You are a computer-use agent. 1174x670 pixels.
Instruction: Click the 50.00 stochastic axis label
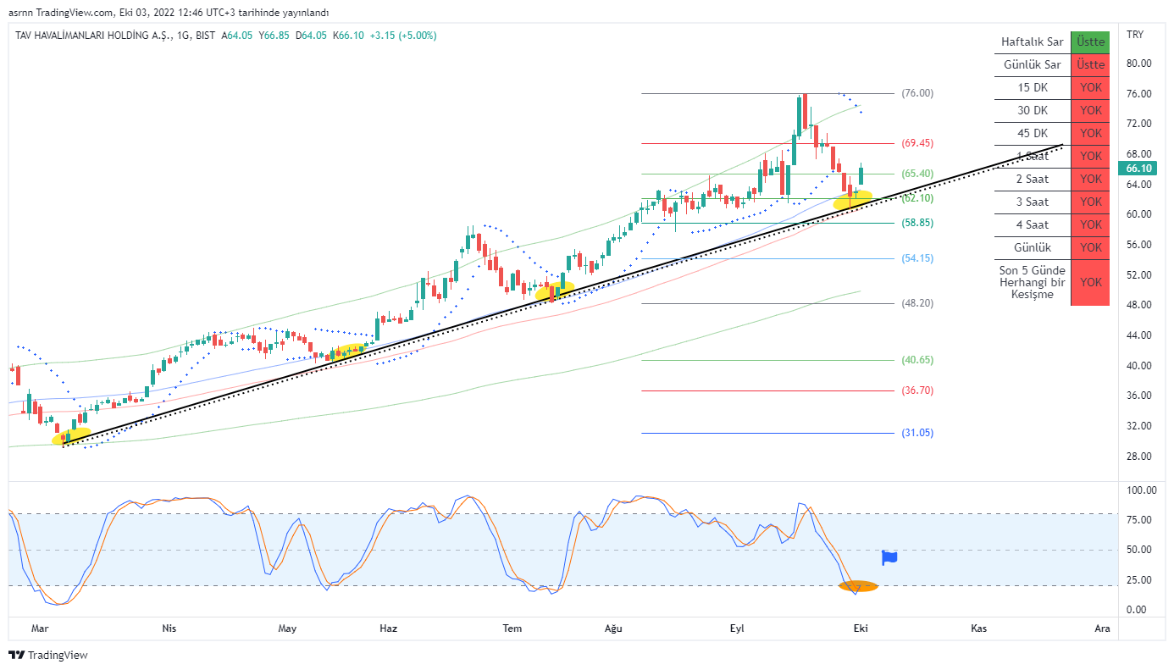pyautogui.click(x=1139, y=550)
